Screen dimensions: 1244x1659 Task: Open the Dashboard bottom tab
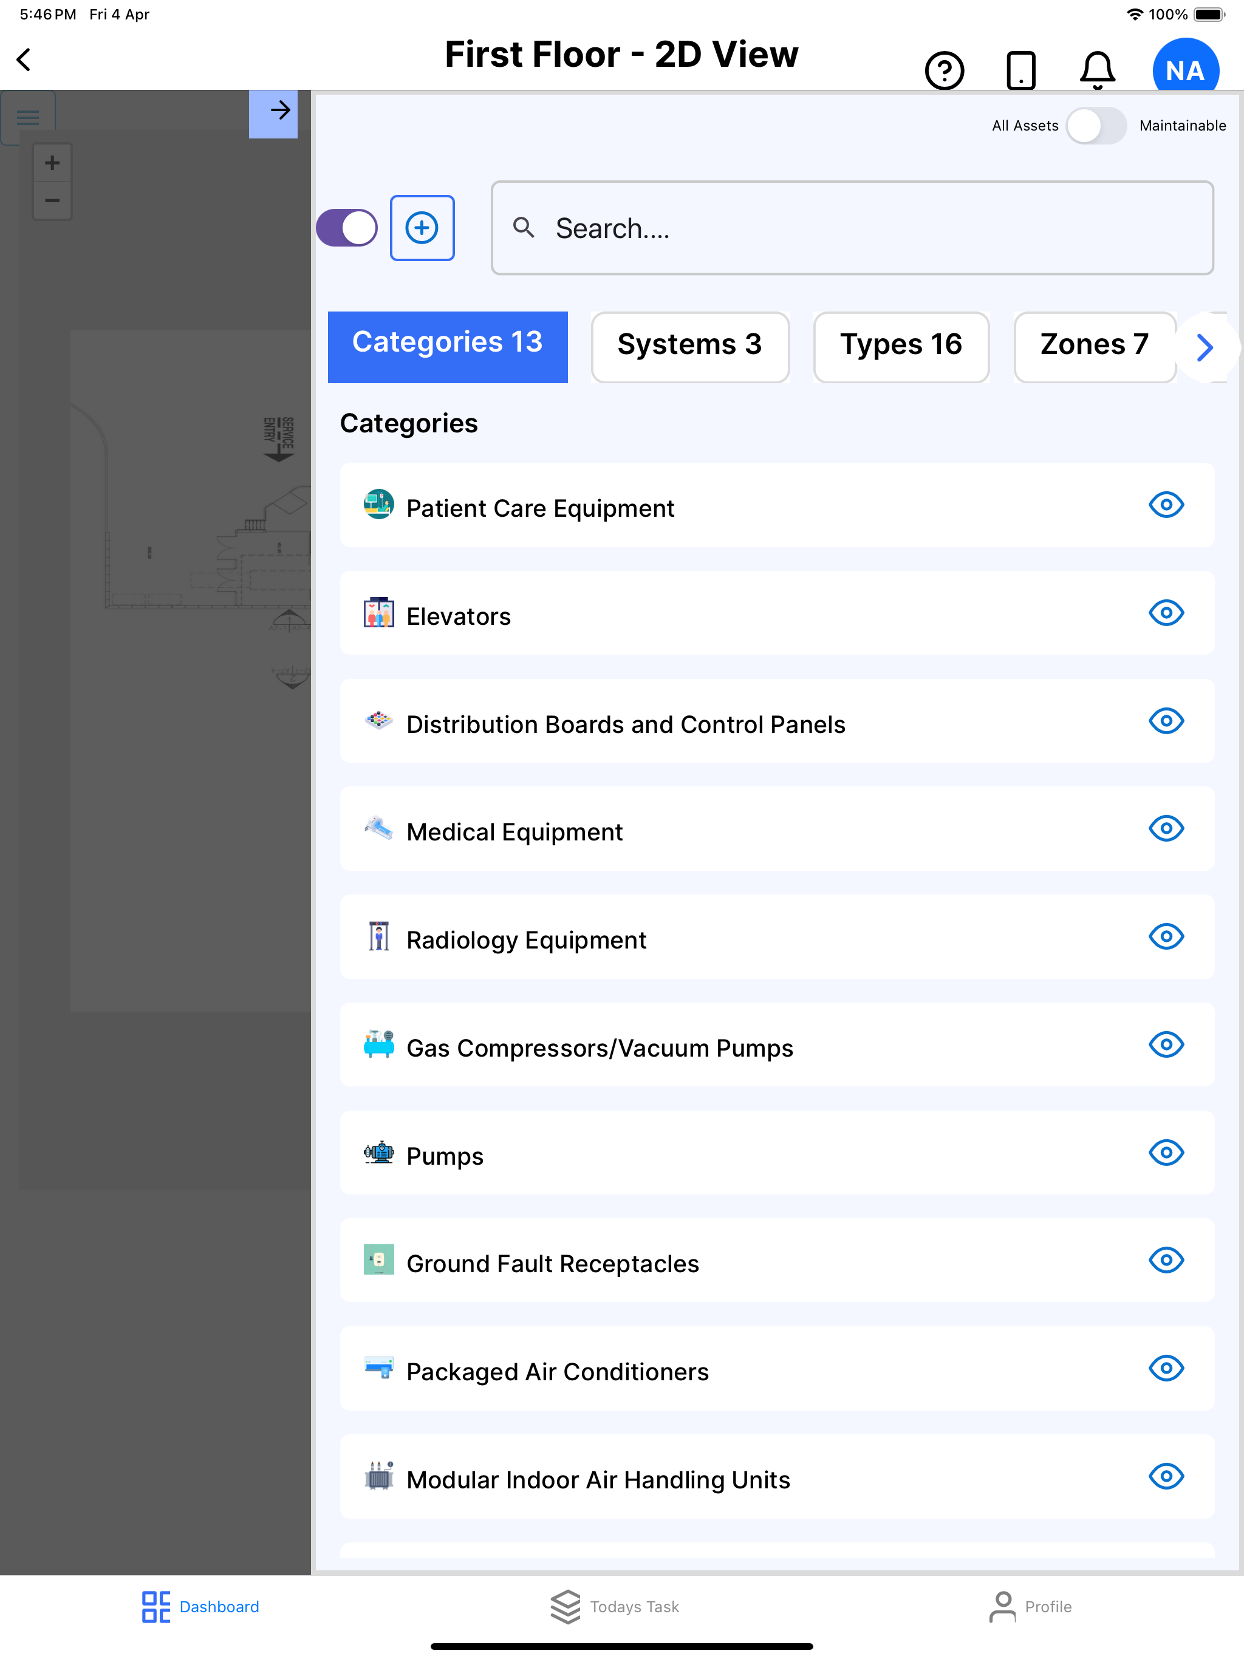coord(201,1607)
